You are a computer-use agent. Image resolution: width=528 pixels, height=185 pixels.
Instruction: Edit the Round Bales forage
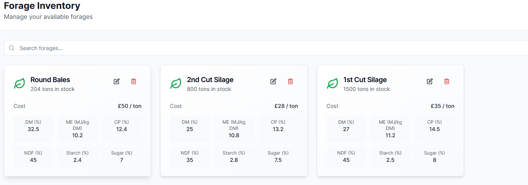click(x=117, y=81)
